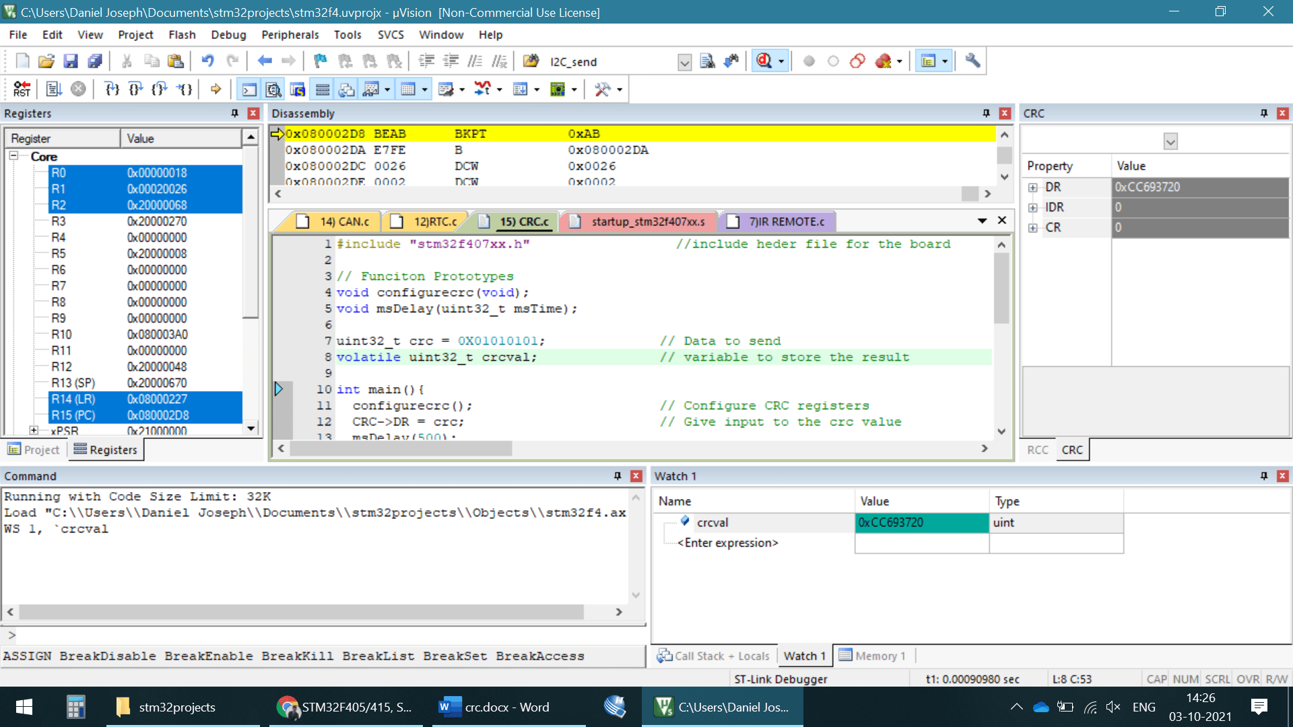Click Show Next Statement yellow arrow
The image size is (1293, 727).
215,89
